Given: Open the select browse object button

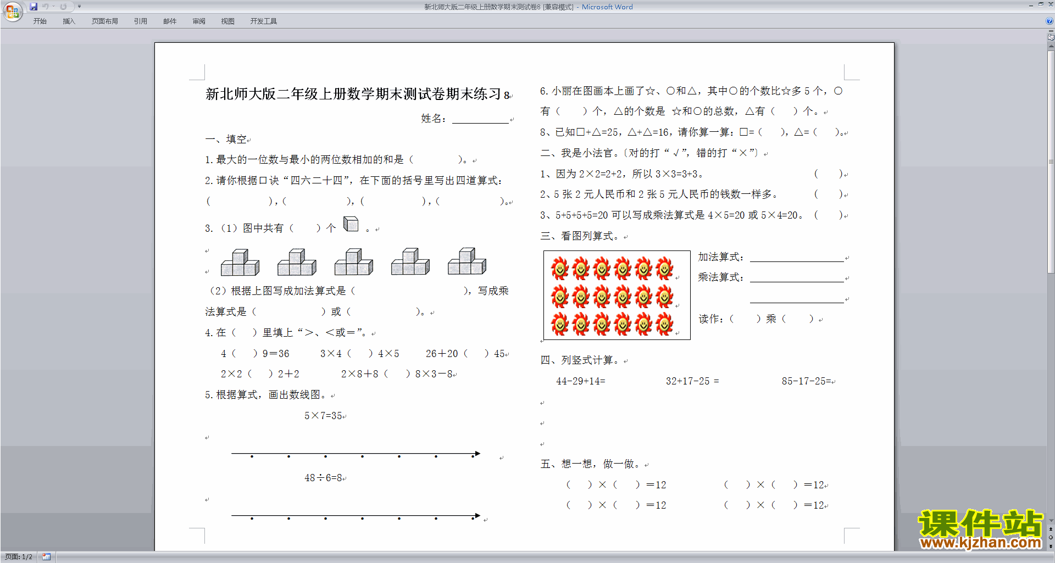Looking at the screenshot, I should point(1051,538).
